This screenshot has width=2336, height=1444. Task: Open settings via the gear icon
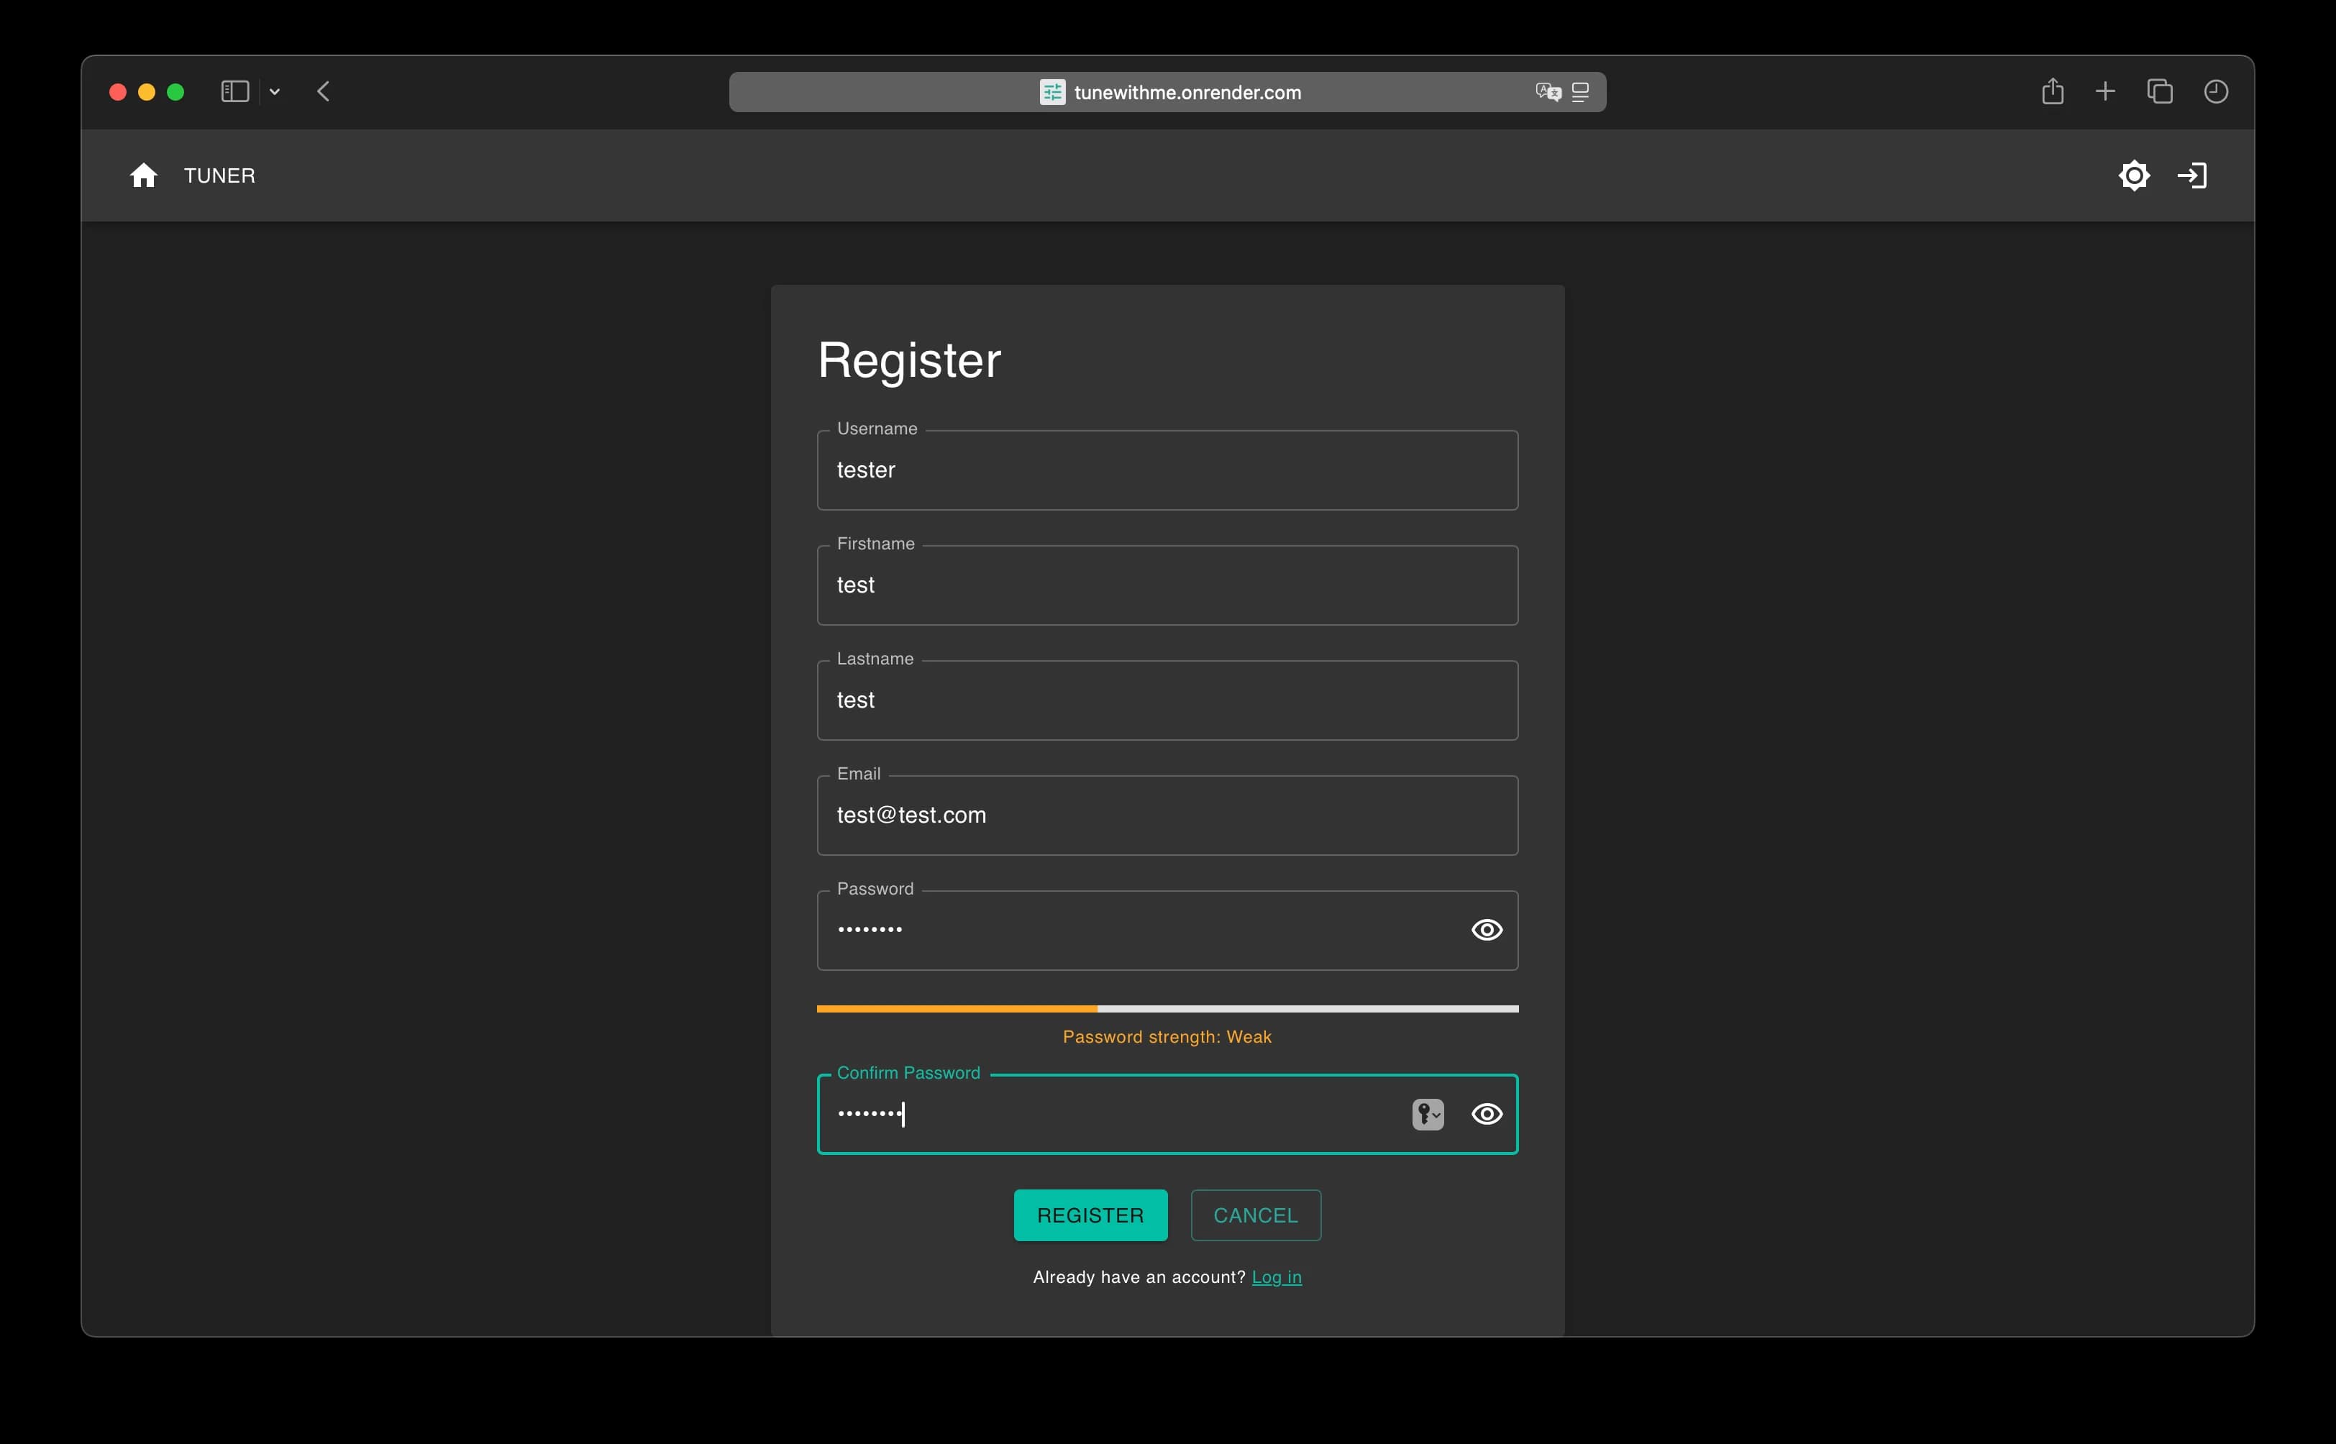[x=2135, y=175]
